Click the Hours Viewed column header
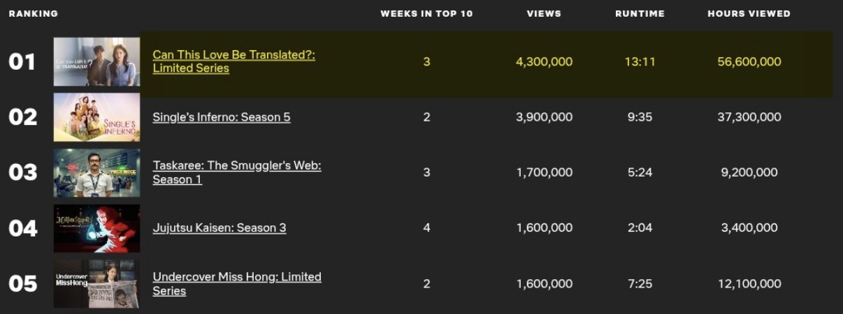 coord(749,13)
